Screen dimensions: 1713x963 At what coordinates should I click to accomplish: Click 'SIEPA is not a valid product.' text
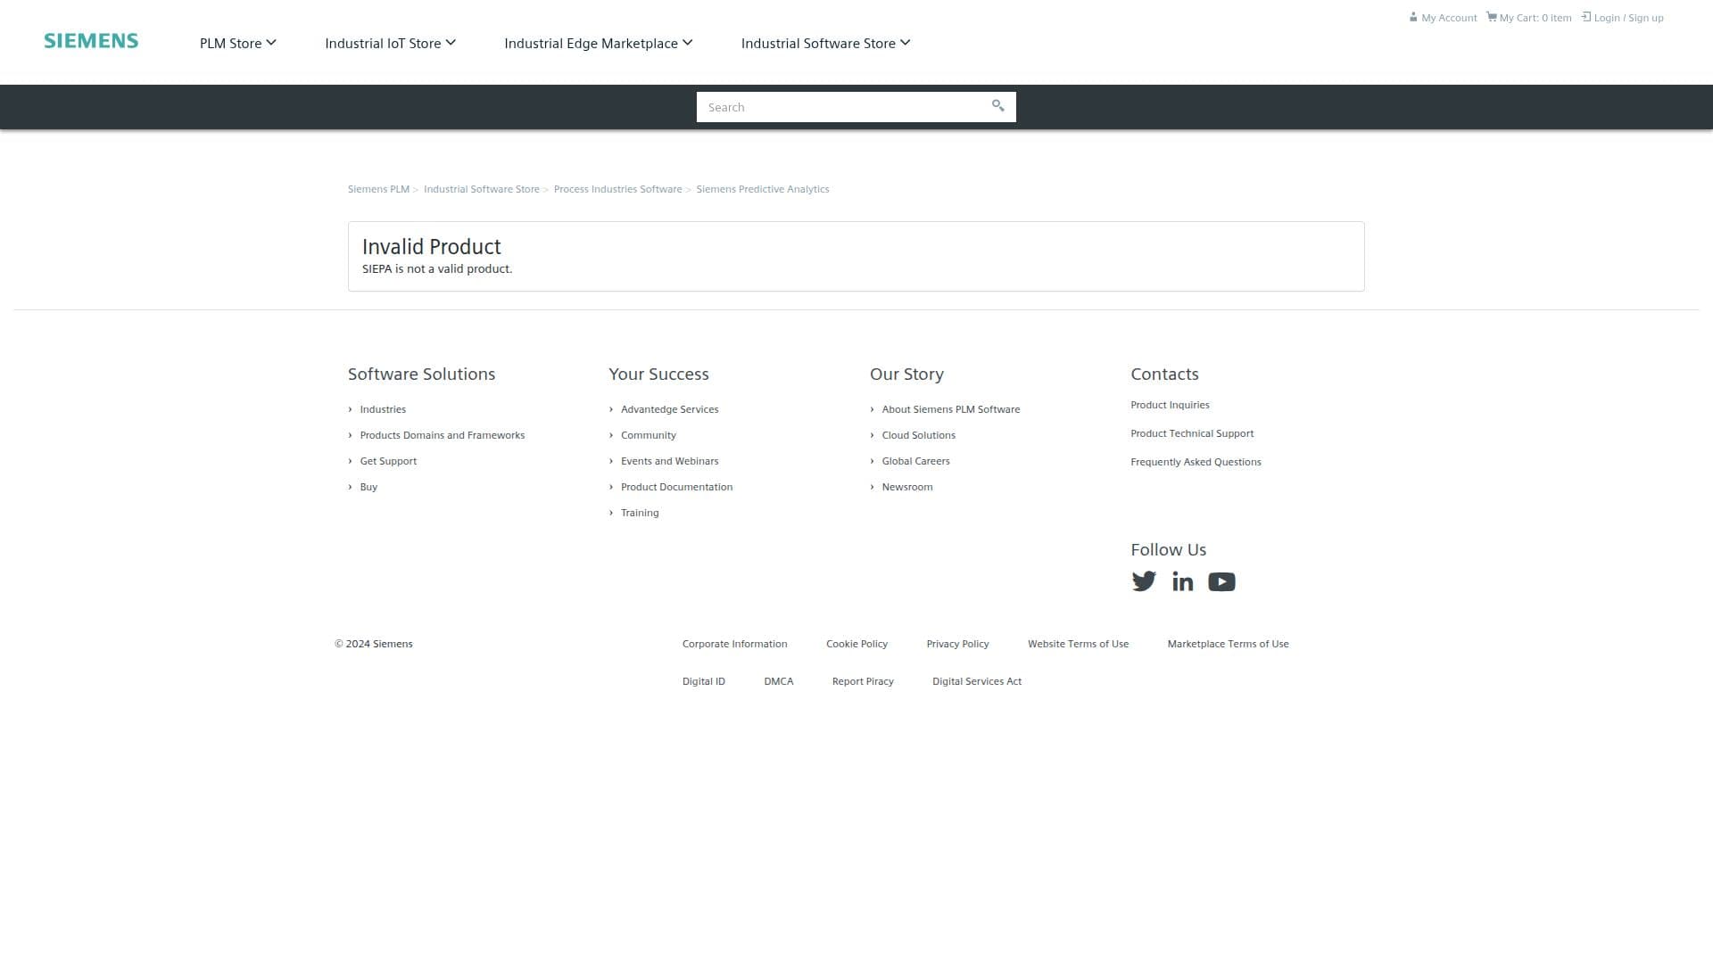(437, 269)
